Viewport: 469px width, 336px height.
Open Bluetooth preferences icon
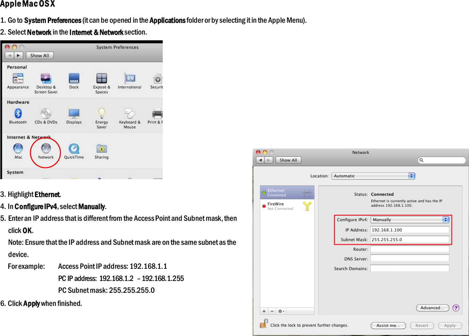[18, 113]
